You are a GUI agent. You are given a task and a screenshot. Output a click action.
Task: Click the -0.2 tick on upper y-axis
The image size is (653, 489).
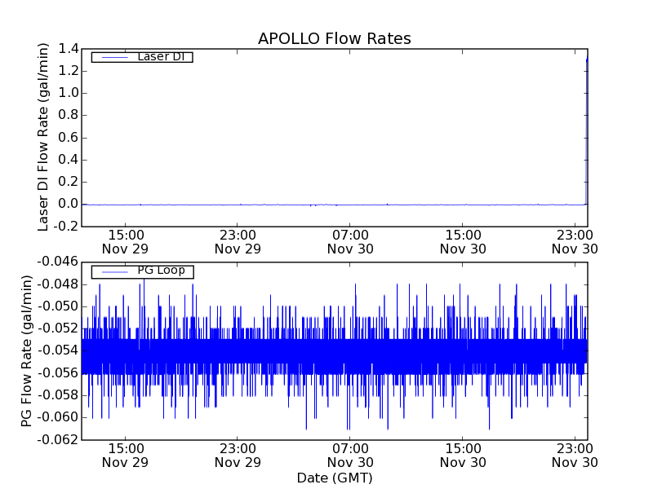point(66,226)
